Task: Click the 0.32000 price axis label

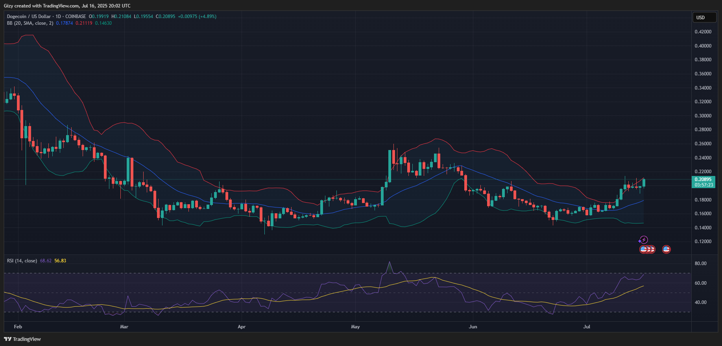Action: [703, 102]
